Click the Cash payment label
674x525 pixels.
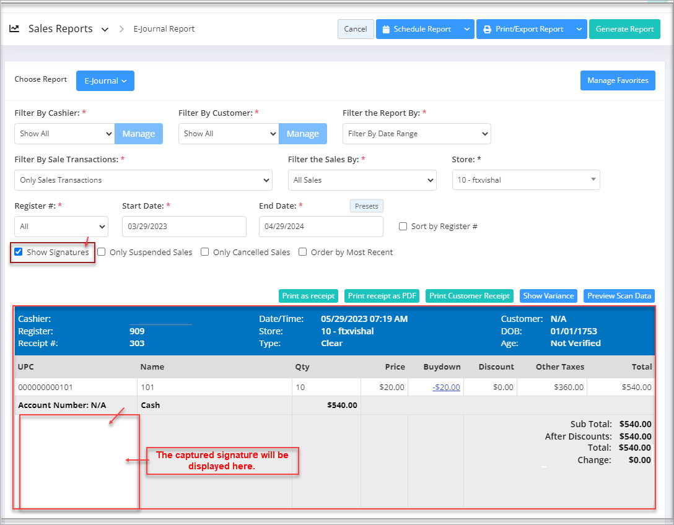(x=151, y=405)
